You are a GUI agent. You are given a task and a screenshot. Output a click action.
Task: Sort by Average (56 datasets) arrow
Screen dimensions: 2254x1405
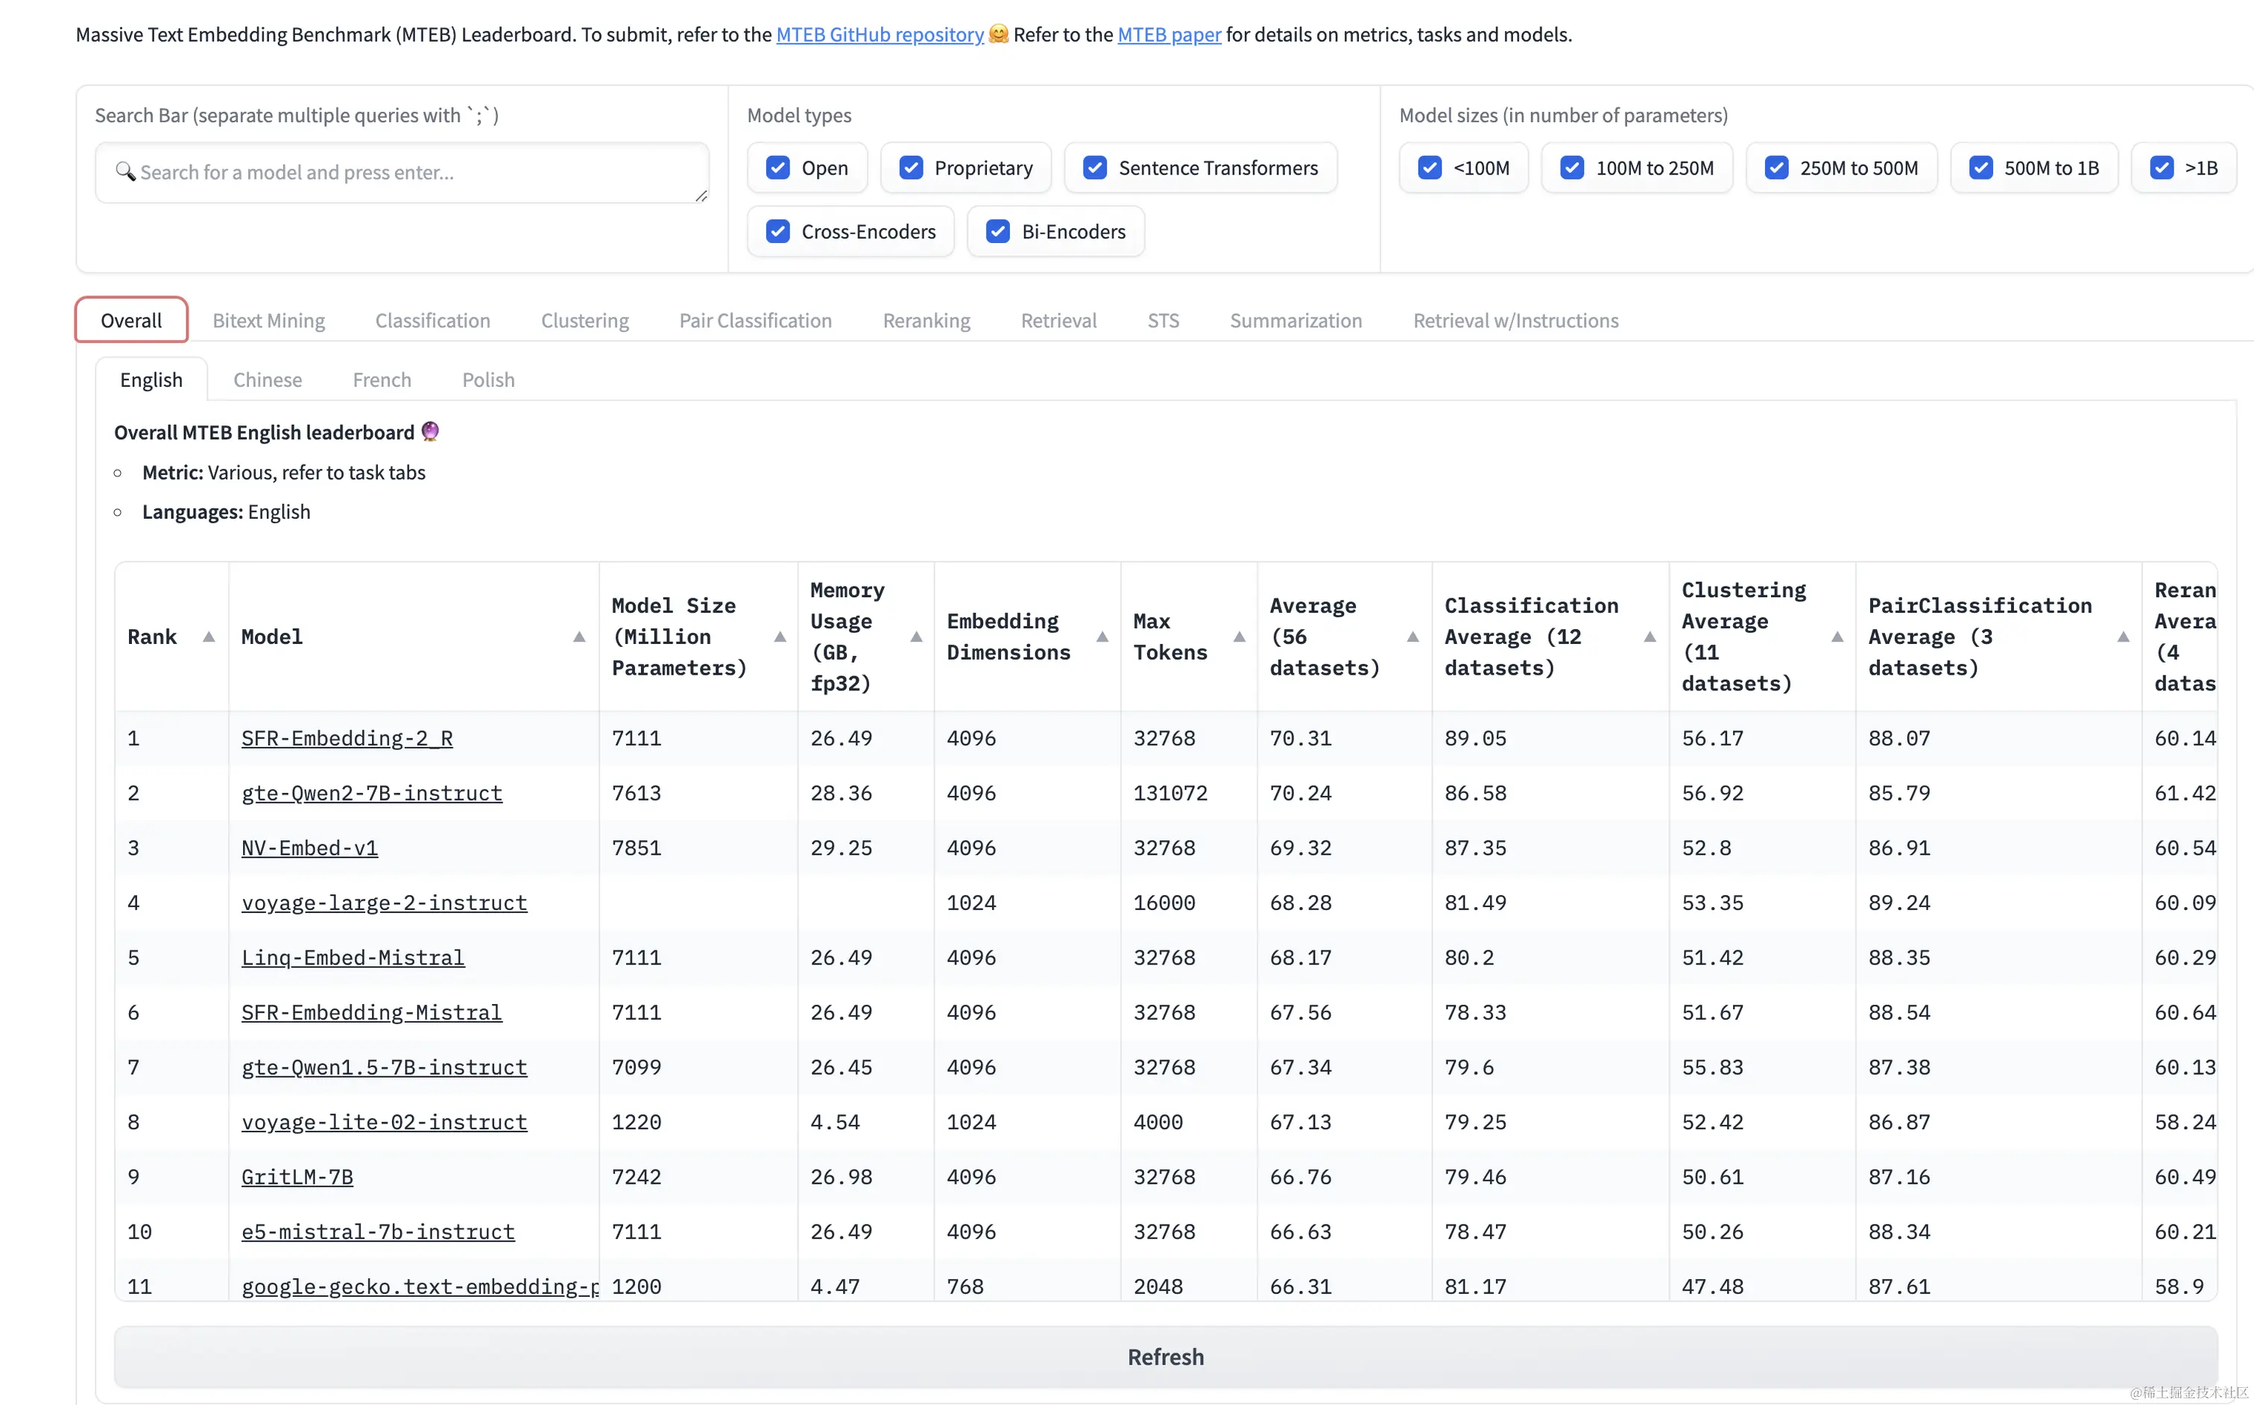(x=1412, y=637)
